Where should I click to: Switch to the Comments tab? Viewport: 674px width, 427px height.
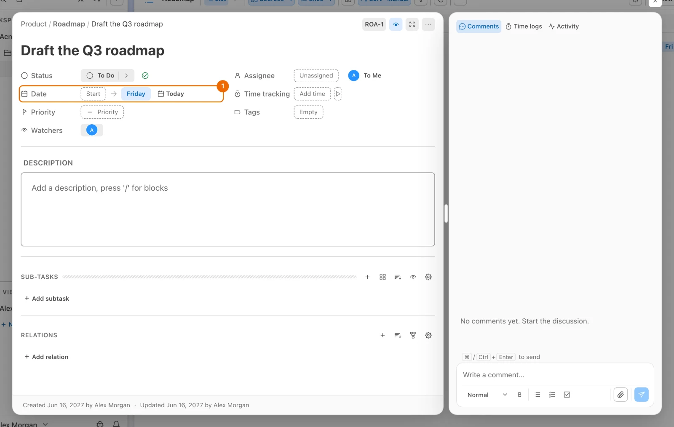pyautogui.click(x=479, y=26)
